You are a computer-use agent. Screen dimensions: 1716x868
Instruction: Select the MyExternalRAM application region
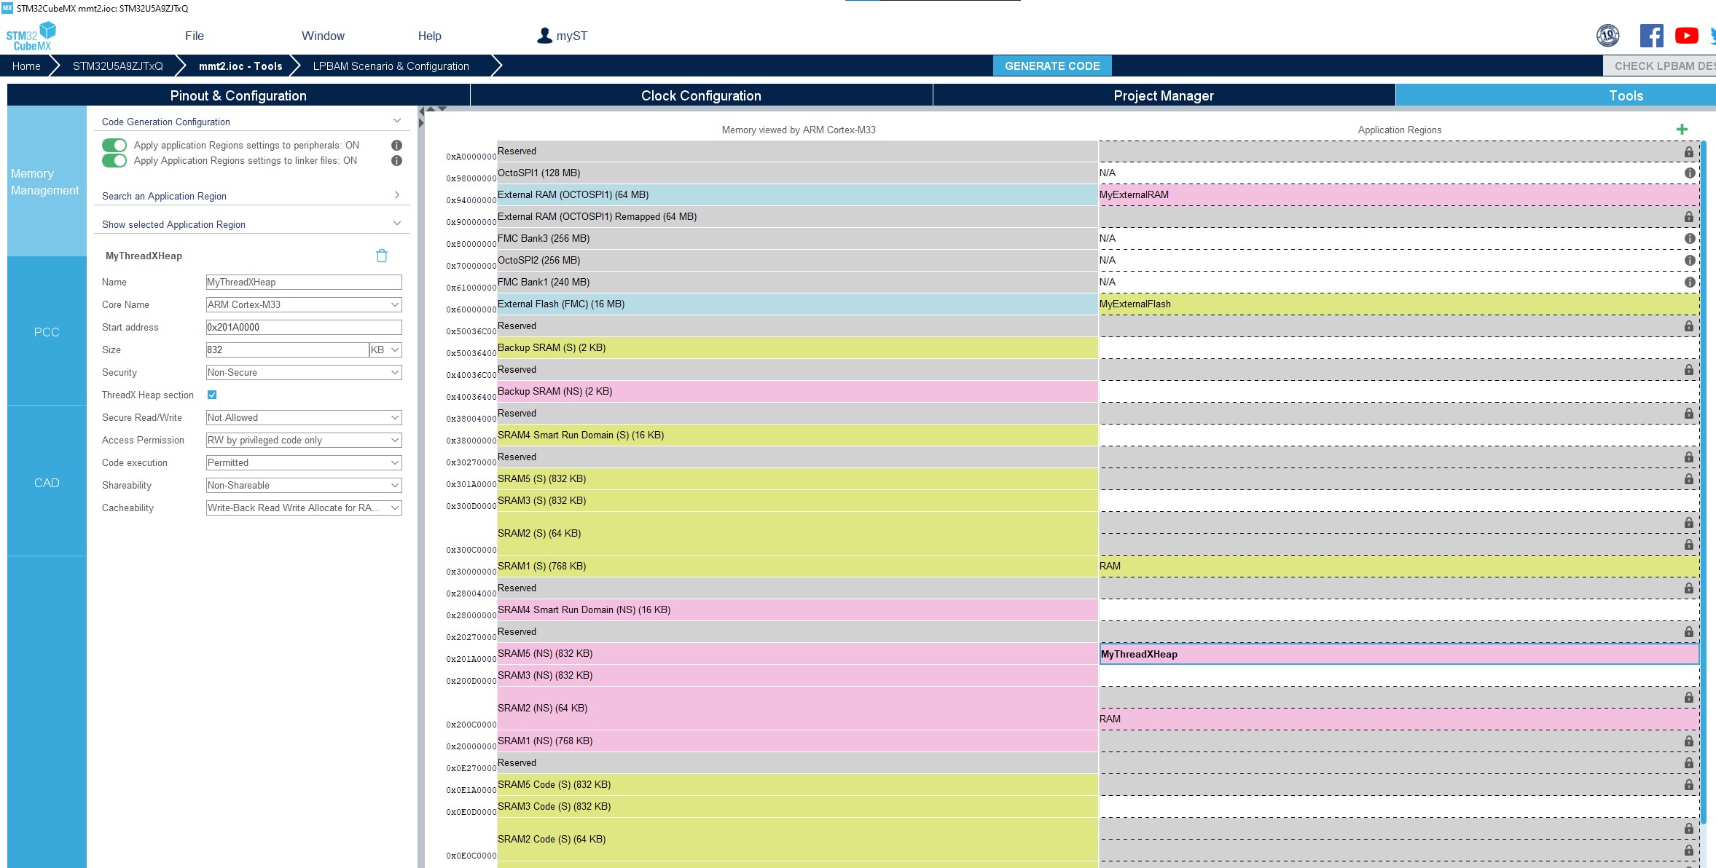(x=1399, y=194)
